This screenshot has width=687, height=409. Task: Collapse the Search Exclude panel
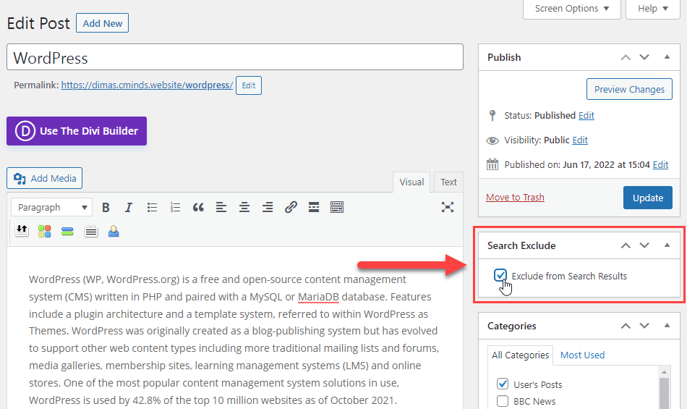coord(667,245)
